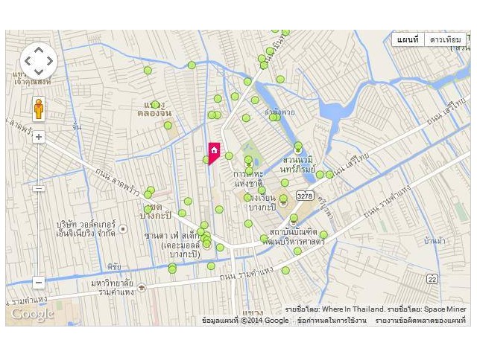Open the ข้อกำหนดในการใช้งาน terms link
477x357 pixels.
point(332,321)
